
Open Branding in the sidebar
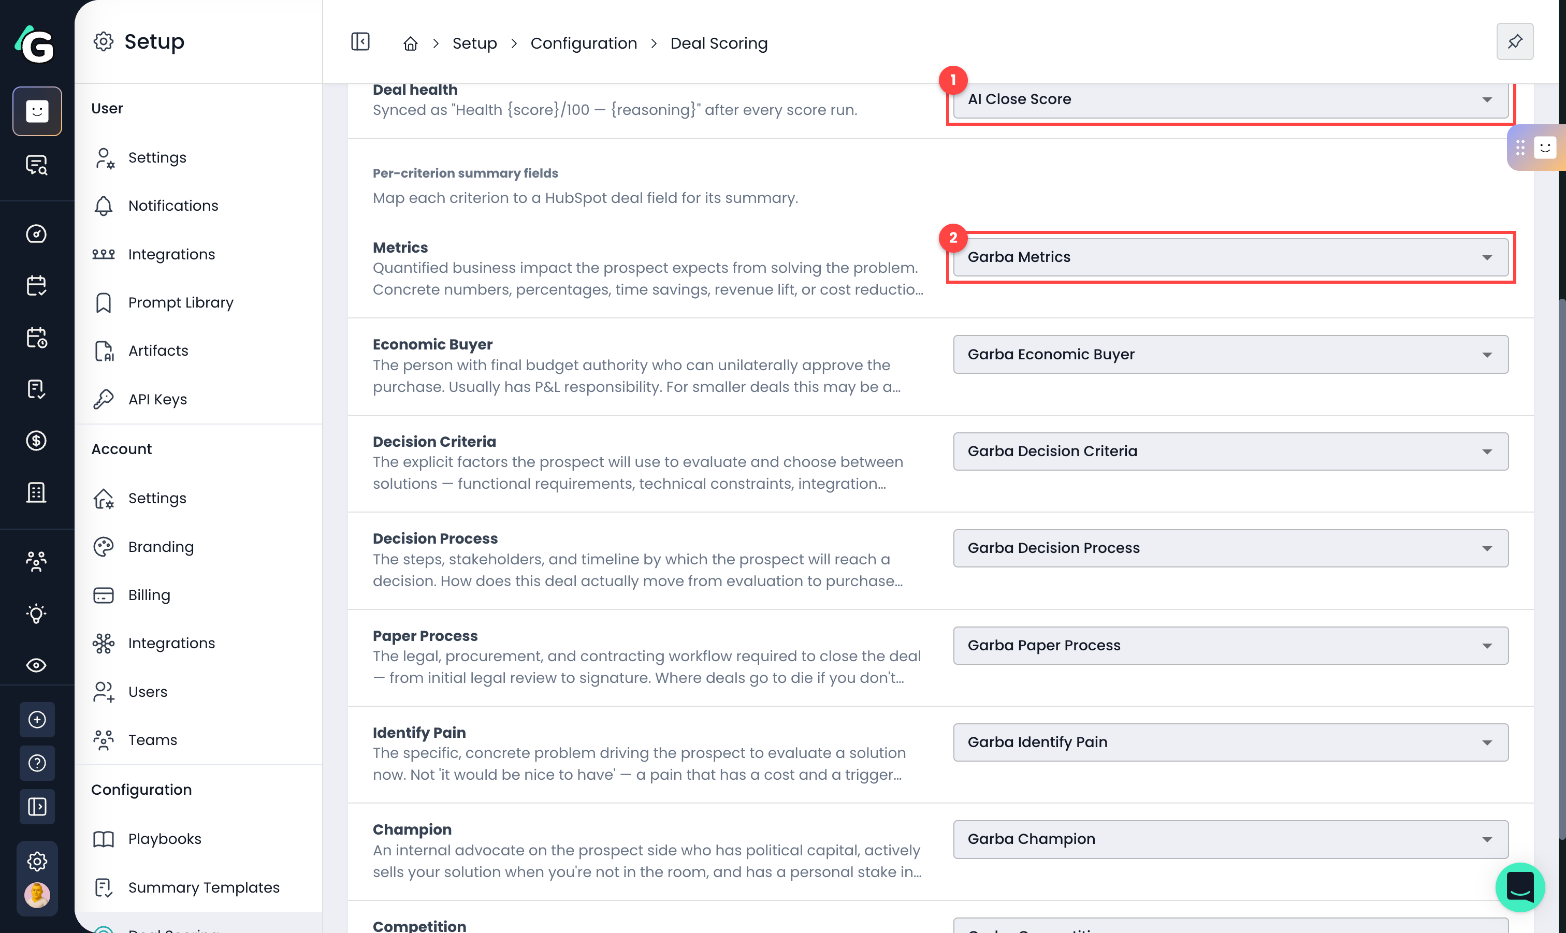tap(199, 547)
